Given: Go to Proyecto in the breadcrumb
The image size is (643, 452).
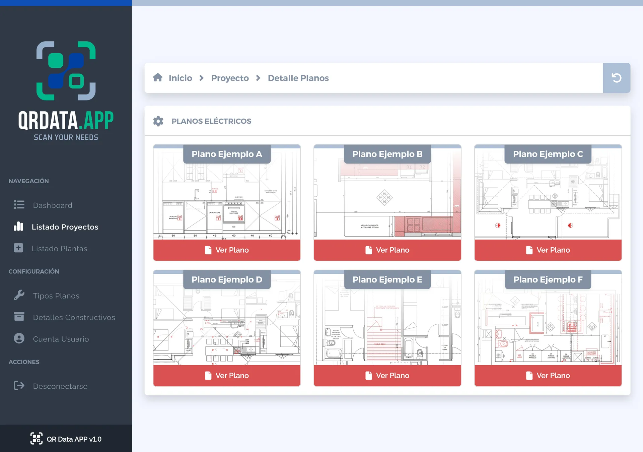Looking at the screenshot, I should coord(230,78).
